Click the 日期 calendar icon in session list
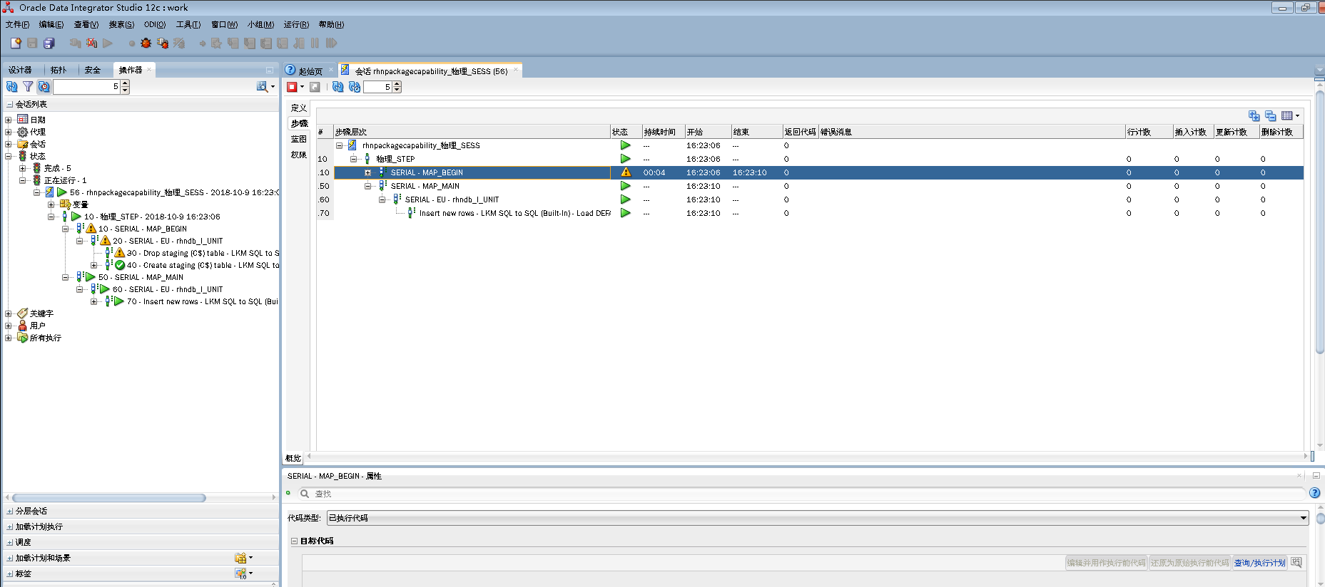Image resolution: width=1325 pixels, height=587 pixels. point(23,120)
